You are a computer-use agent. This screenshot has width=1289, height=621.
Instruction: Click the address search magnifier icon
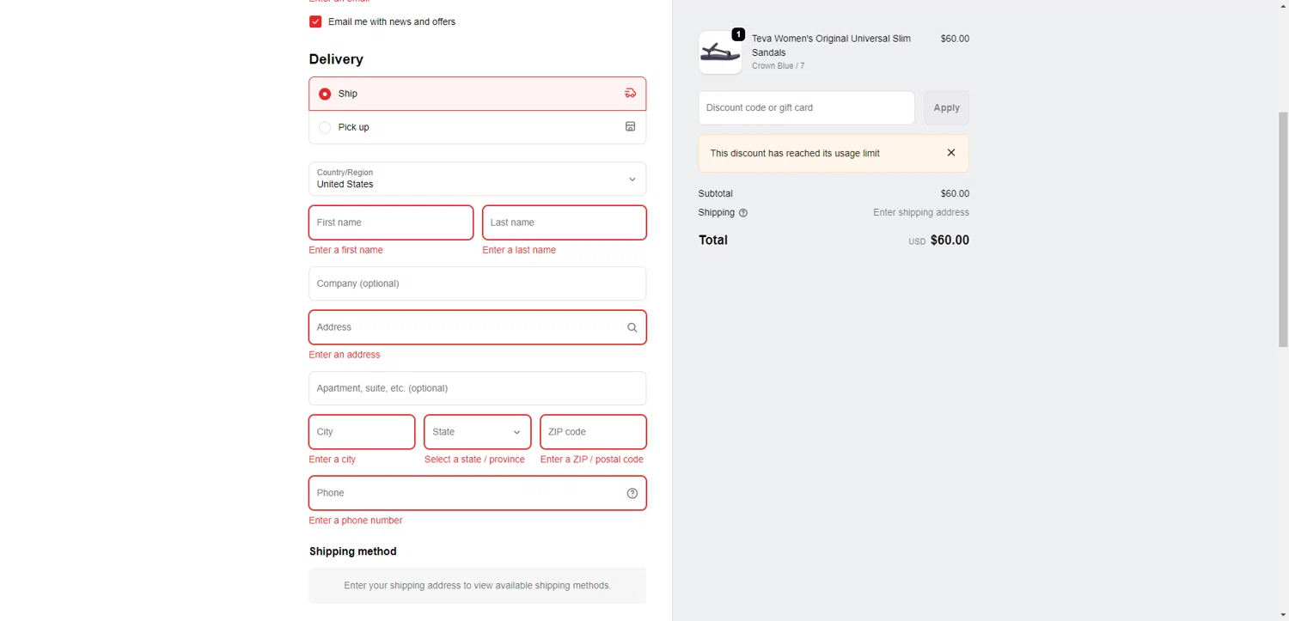632,327
